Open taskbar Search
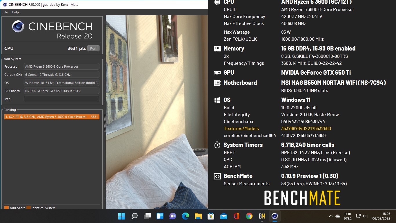This screenshot has width=396, height=223. (134, 216)
